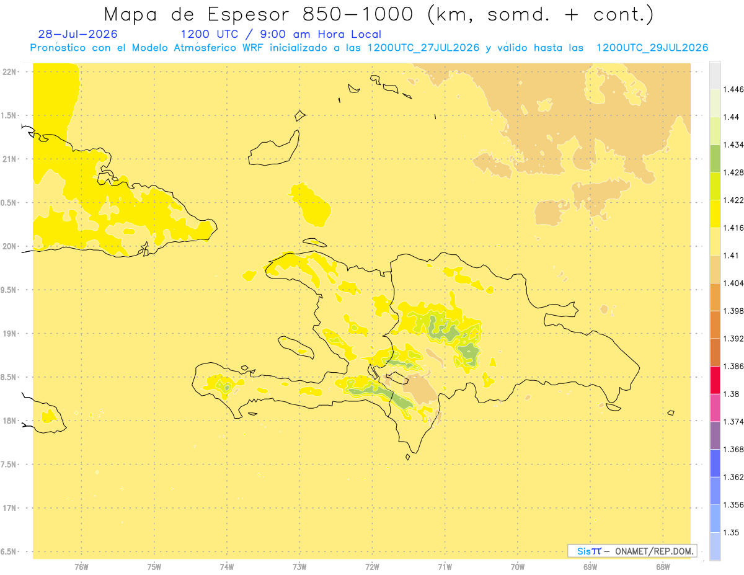
Task: Click the 19N latitude label
Action: (x=11, y=334)
